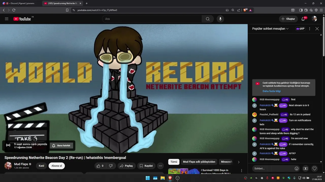Select the Minecraft filter chip
This screenshot has width=325, height=182.
[226, 162]
